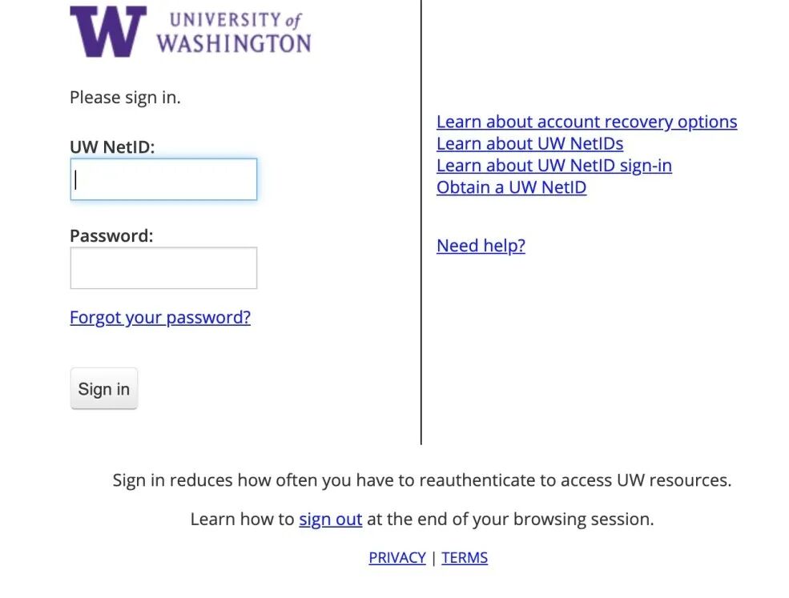The height and width of the screenshot is (598, 789).
Task: Open the PRIVACY link in footer
Action: pos(397,558)
